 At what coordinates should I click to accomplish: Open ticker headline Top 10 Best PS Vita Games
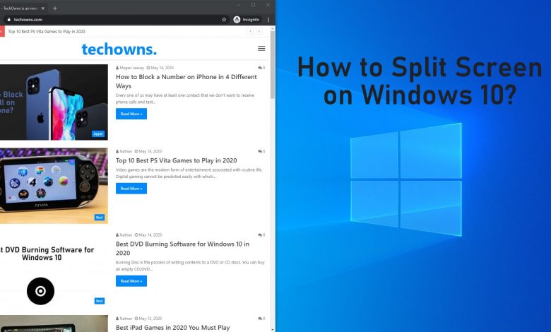point(47,31)
